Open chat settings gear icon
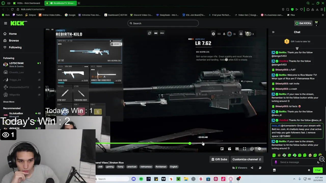 click(309, 170)
